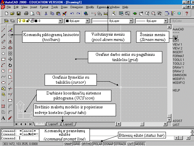Screen dimensions: 194x146
Task: Select the Line draw tool
Action: click(x=3, y=30)
